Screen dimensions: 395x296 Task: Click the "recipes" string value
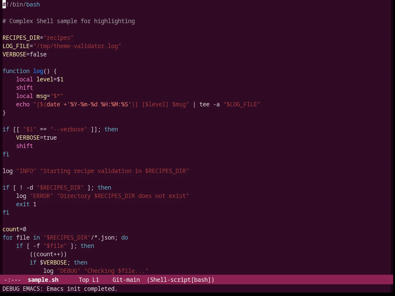(x=58, y=38)
